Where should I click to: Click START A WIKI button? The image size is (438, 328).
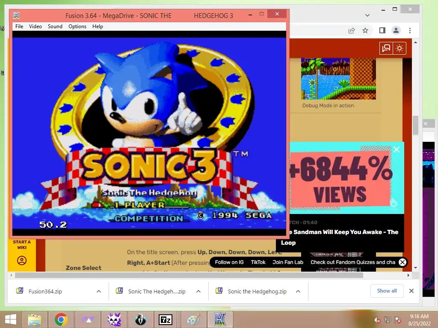[x=22, y=245]
